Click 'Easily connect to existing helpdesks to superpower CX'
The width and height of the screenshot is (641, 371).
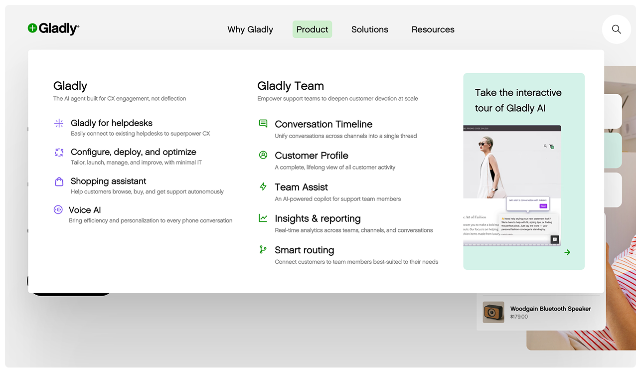(x=141, y=134)
